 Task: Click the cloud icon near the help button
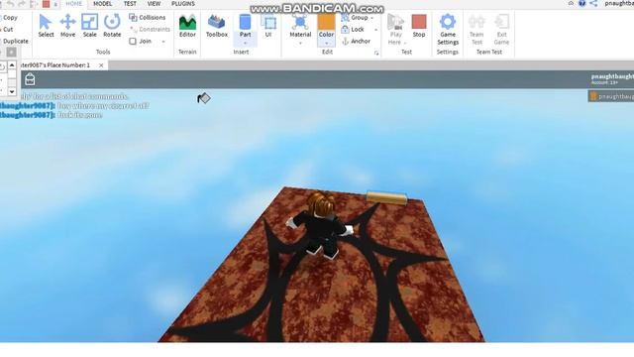(x=571, y=3)
